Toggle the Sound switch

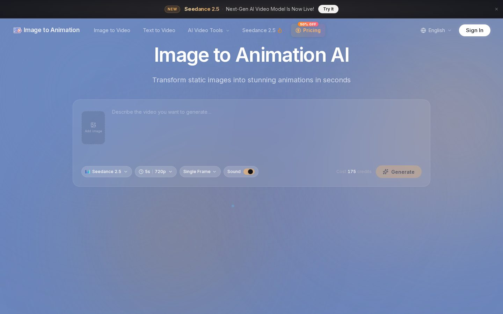pyautogui.click(x=249, y=172)
